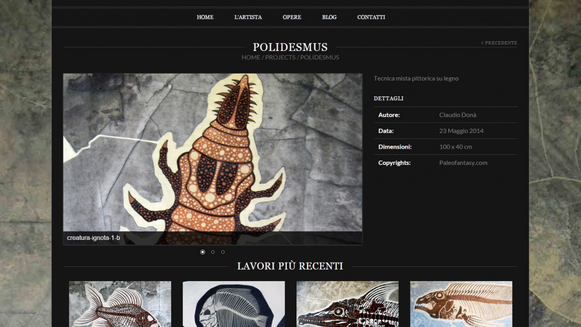Click the '23 Maggio 2014' date value
This screenshot has width=581, height=327.
(461, 131)
